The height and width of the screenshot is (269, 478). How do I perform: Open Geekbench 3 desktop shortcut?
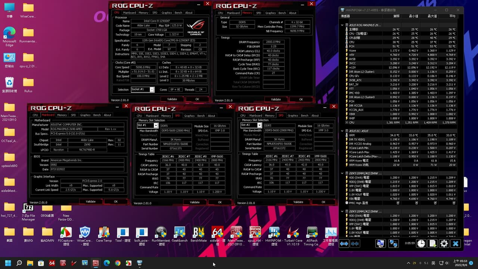[180, 235]
